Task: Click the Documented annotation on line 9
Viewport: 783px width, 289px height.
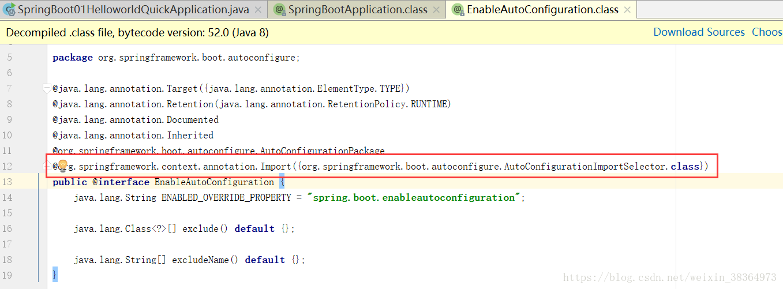Action: tap(193, 120)
